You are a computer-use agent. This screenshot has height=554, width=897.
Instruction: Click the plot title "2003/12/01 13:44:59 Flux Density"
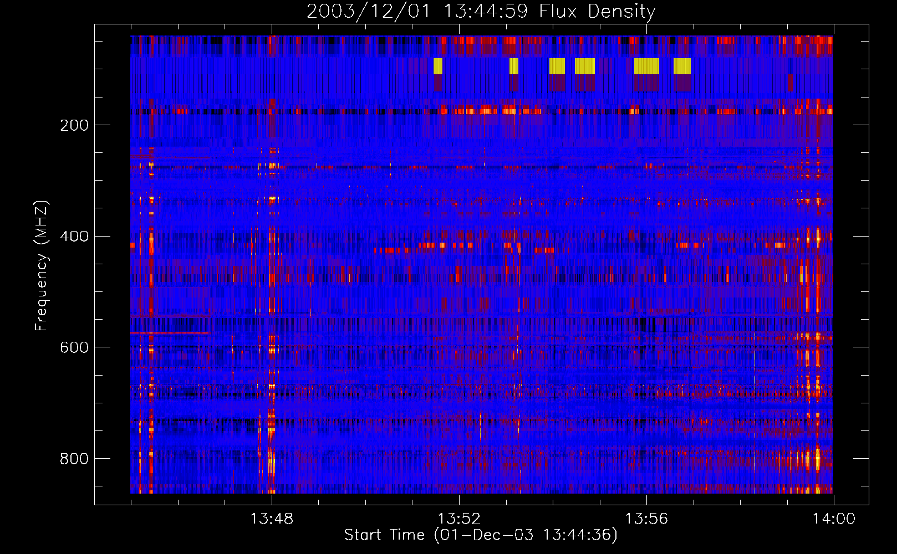click(x=481, y=11)
